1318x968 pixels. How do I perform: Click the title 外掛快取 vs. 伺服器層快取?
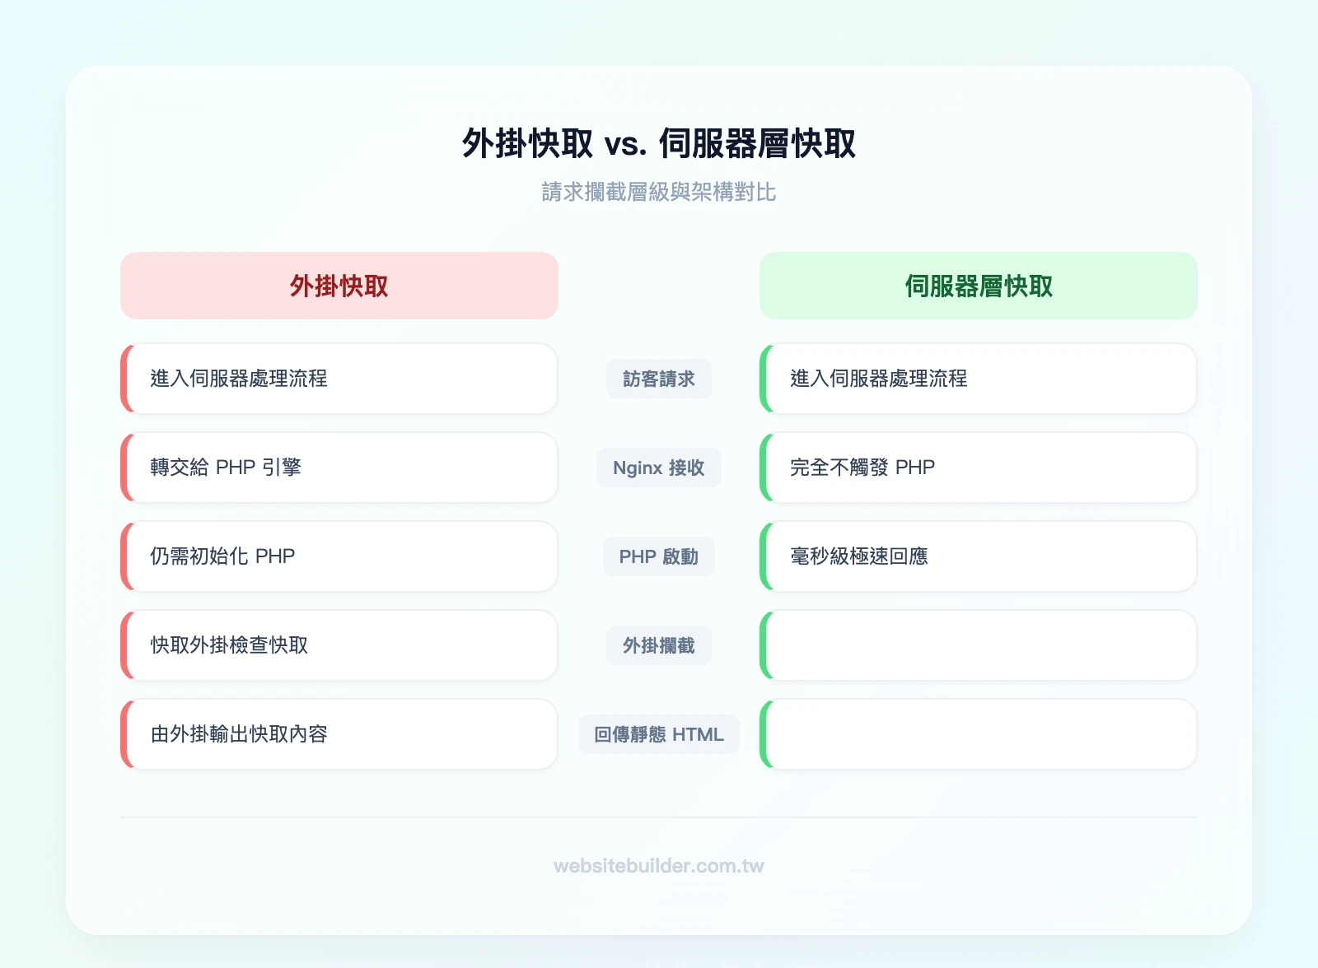(658, 143)
